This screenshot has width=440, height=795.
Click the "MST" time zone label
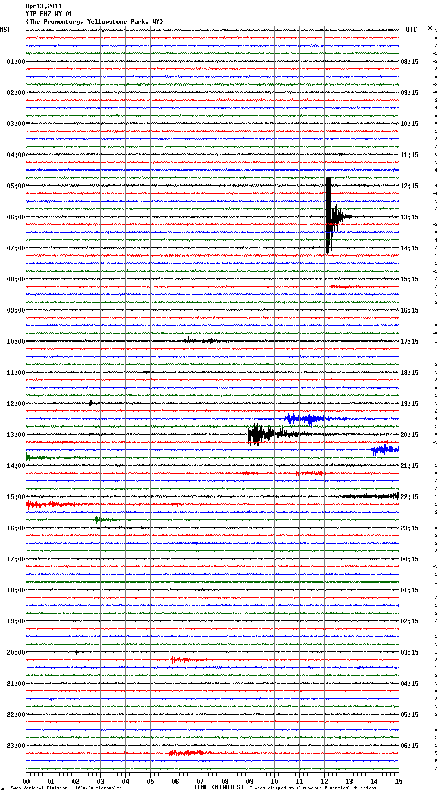pyautogui.click(x=5, y=30)
